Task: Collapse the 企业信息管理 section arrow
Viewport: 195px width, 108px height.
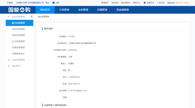Action: click(8, 17)
